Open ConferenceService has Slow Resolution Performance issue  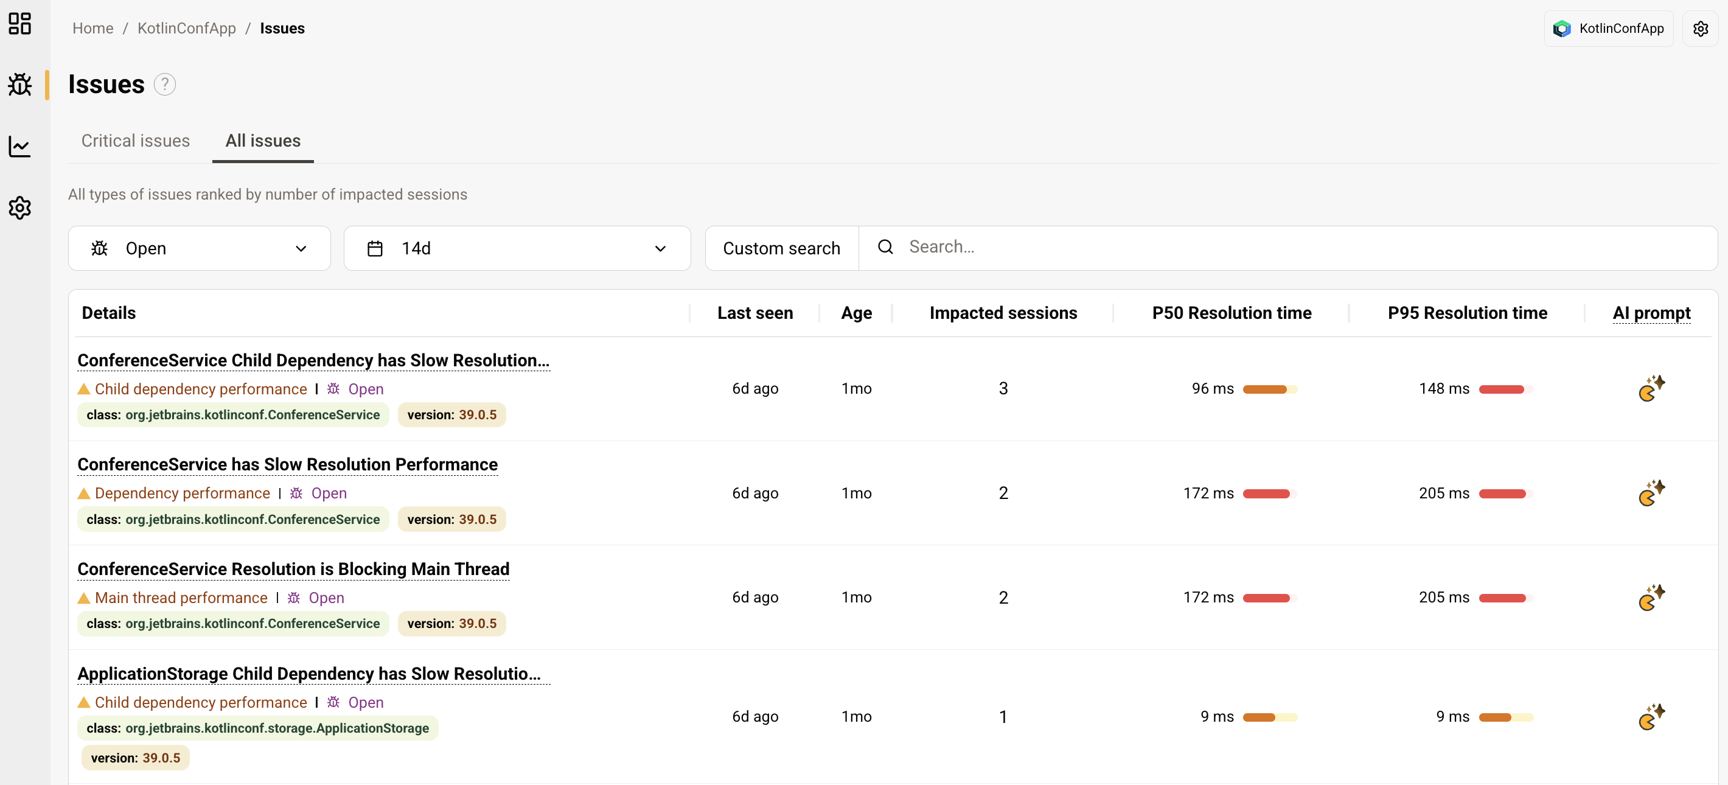click(x=287, y=464)
